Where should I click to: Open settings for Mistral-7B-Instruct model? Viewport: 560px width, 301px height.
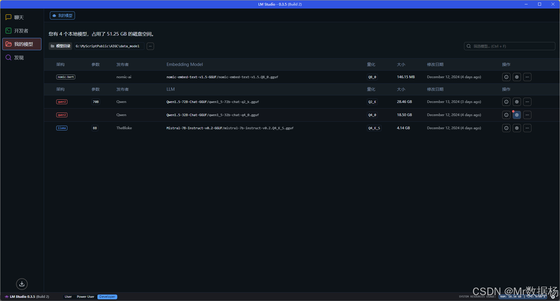pos(517,128)
